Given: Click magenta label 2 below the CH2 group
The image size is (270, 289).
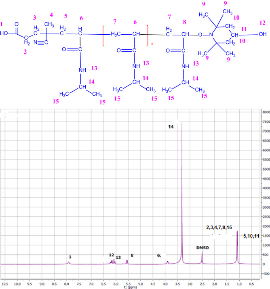Looking at the screenshot, I should coord(25,52).
